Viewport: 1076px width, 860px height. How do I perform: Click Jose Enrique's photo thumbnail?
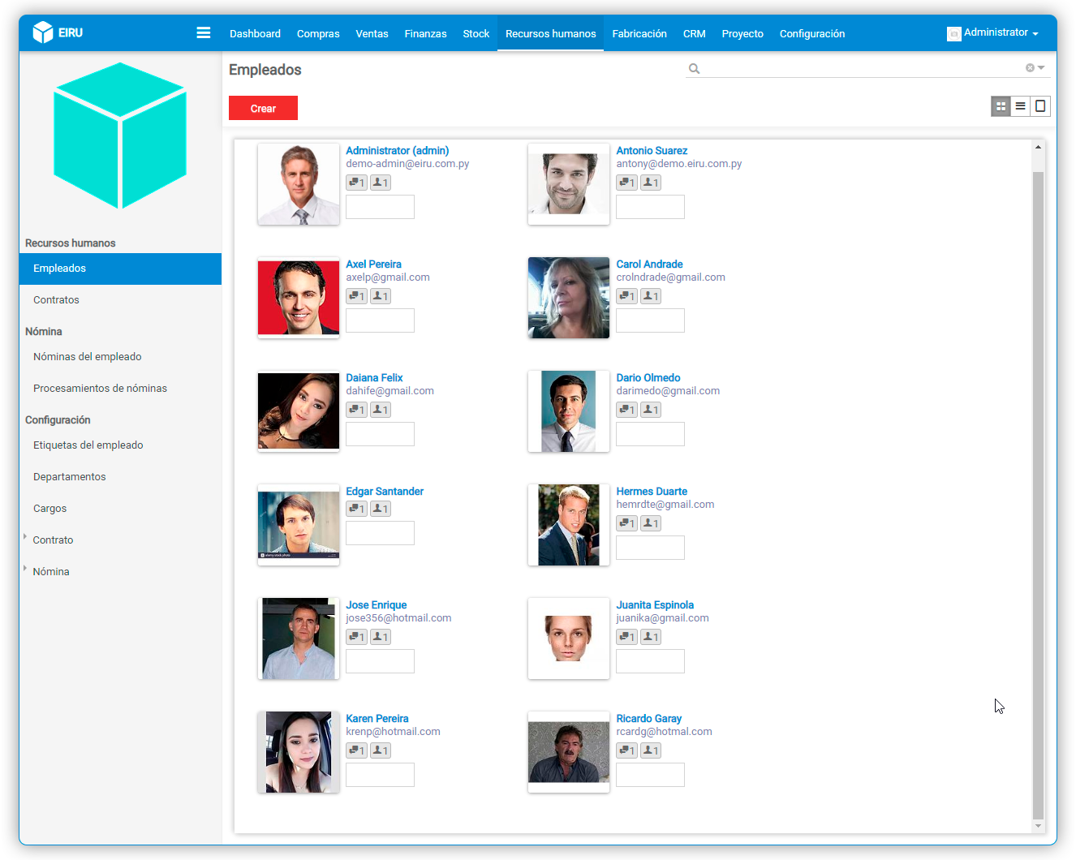[299, 639]
